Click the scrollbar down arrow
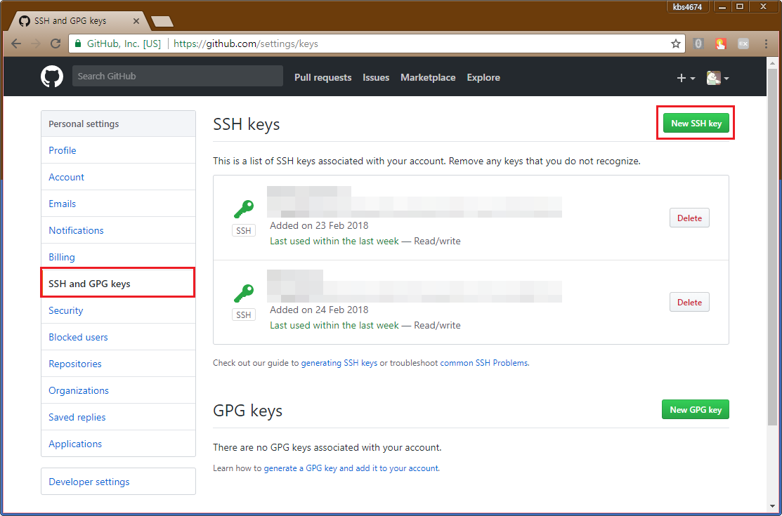Viewport: 782px width, 516px height. 772,506
